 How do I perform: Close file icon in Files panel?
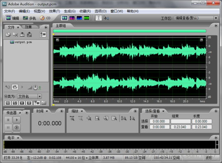pyautogui.click(x=15, y=34)
